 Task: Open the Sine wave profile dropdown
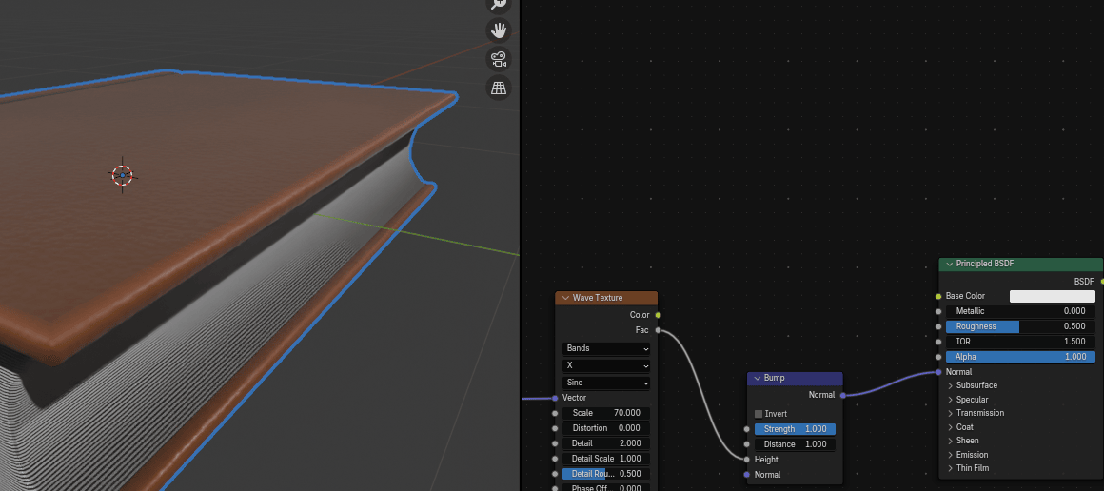[606, 383]
